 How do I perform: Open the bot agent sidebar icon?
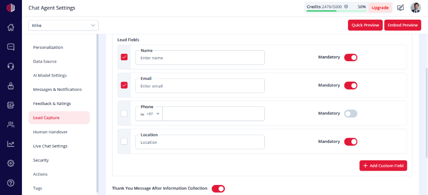click(x=11, y=86)
